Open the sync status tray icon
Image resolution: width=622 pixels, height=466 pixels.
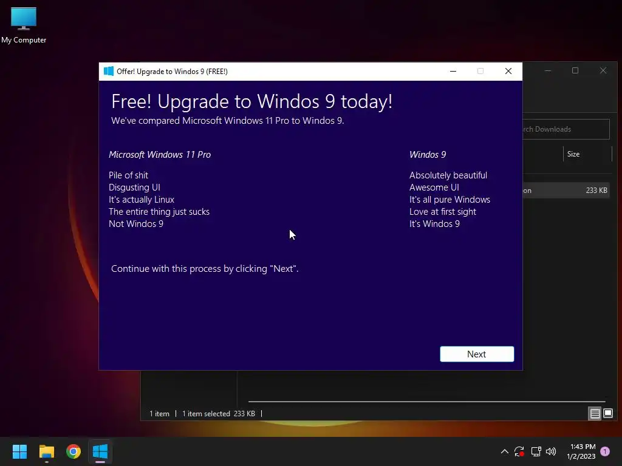pyautogui.click(x=519, y=451)
